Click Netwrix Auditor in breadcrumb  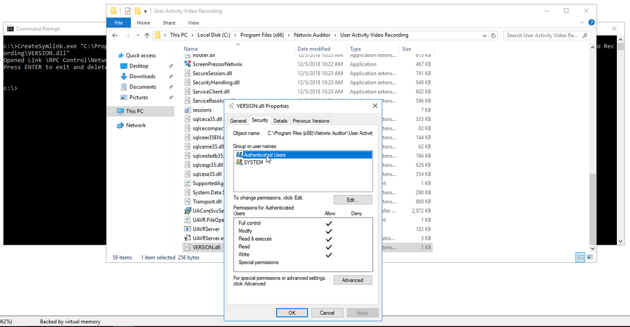point(312,35)
